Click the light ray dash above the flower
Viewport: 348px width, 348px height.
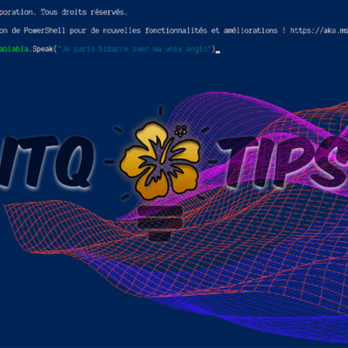pyautogui.click(x=160, y=111)
